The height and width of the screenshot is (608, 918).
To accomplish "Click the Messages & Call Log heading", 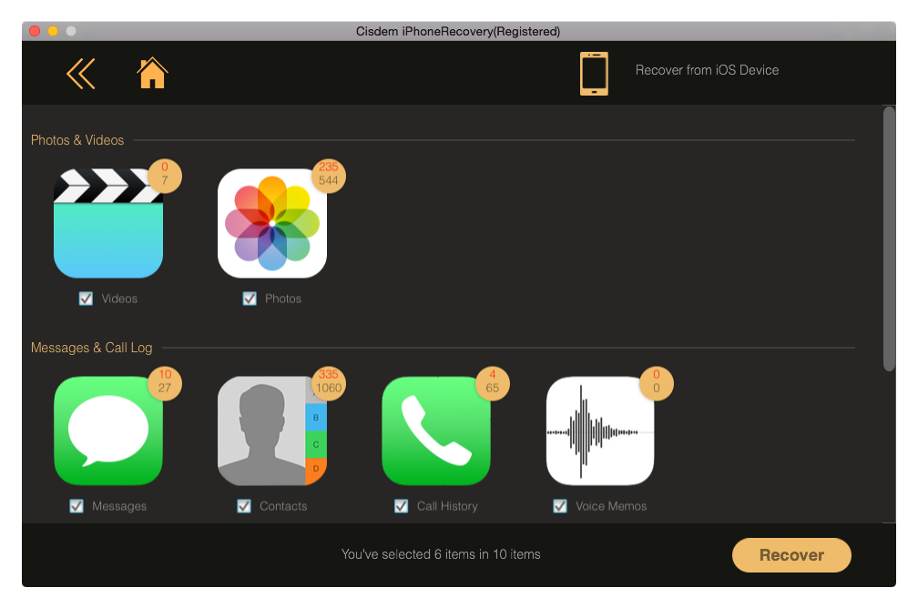I will pos(91,348).
